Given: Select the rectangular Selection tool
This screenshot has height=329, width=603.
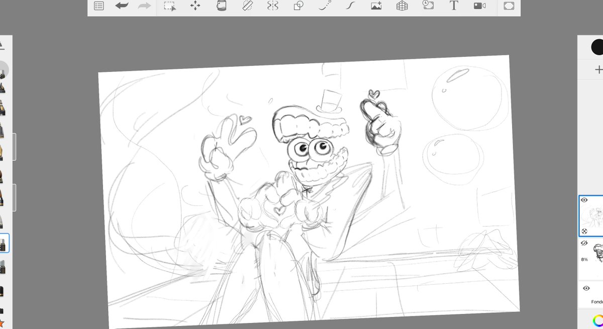Looking at the screenshot, I should click(x=170, y=6).
